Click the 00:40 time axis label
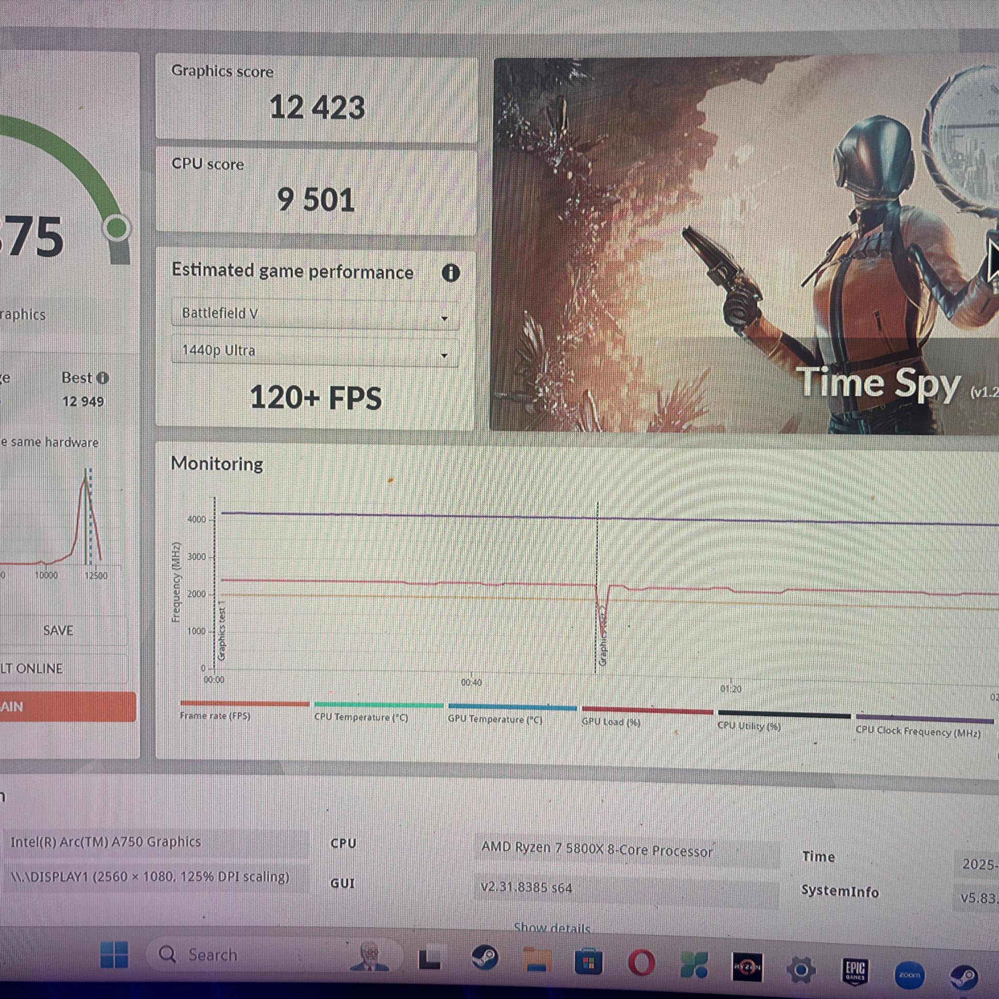The image size is (999, 999). (x=471, y=682)
